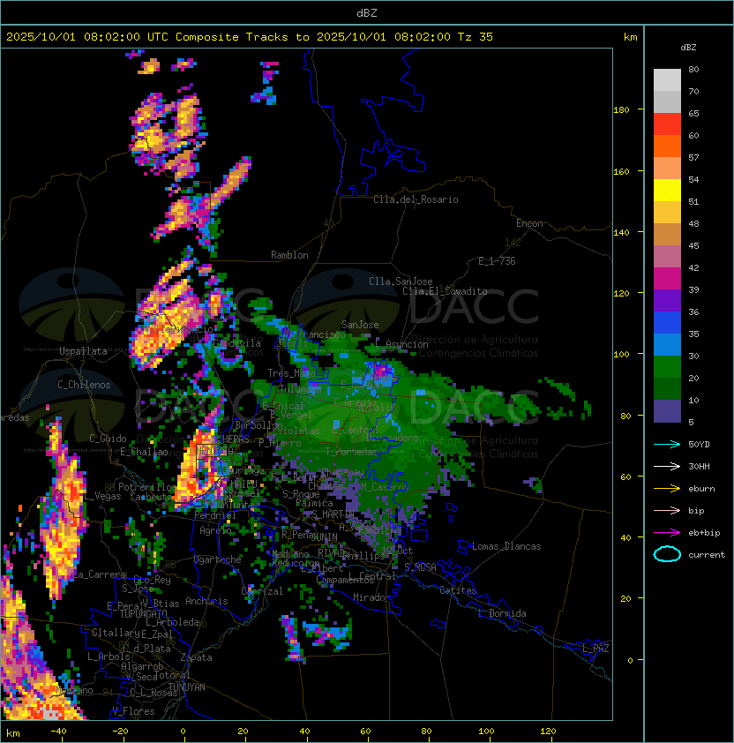Select the purple 39-36 dBZ swatch
The height and width of the screenshot is (743, 734).
[x=667, y=301]
